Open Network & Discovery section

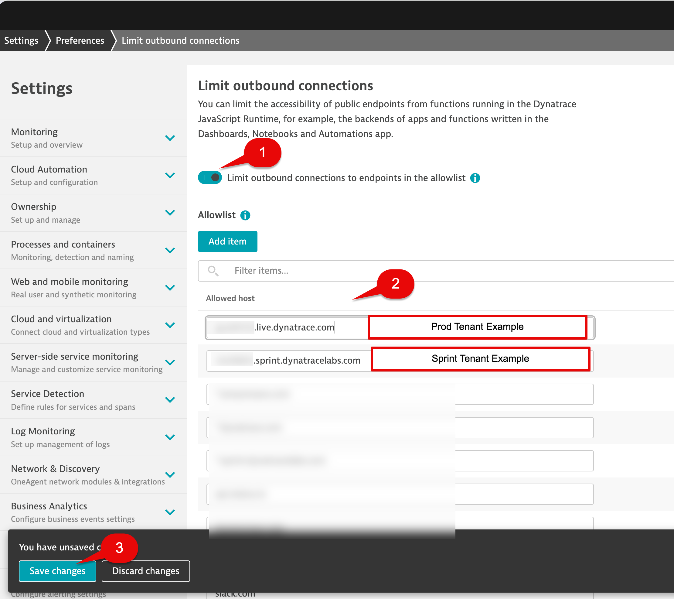94,475
